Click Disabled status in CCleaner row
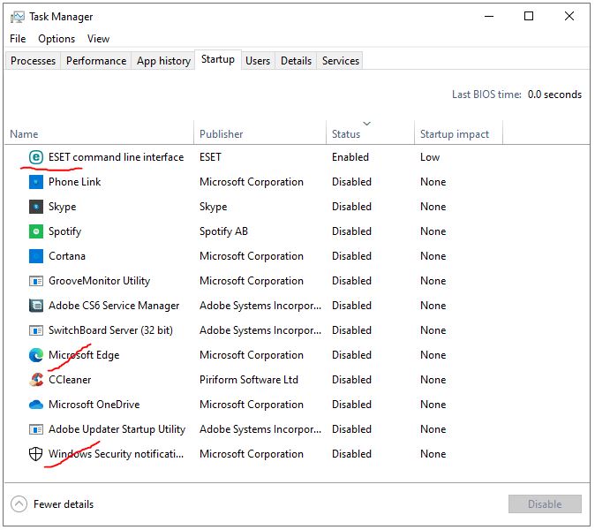 click(x=351, y=380)
